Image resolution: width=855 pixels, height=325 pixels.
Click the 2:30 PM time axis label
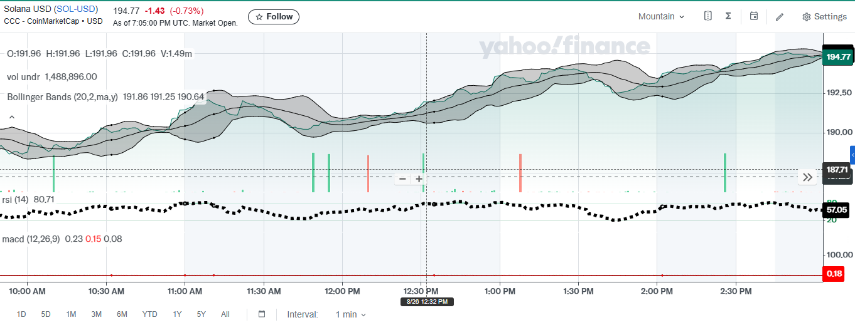point(736,291)
